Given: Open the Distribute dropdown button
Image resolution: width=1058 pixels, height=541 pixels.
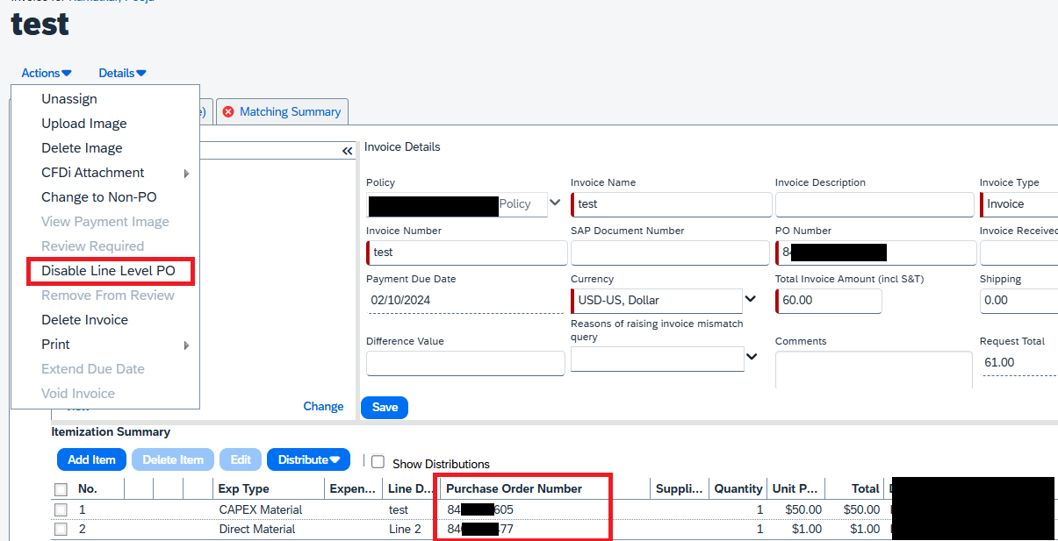Looking at the screenshot, I should pos(308,459).
